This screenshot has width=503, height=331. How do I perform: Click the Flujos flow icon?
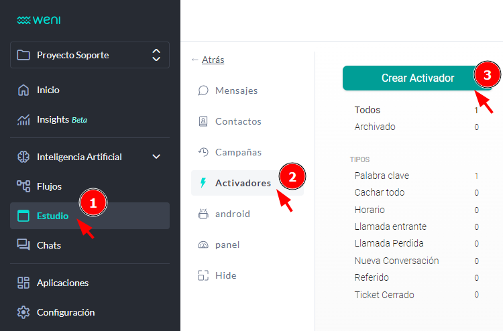coord(23,185)
